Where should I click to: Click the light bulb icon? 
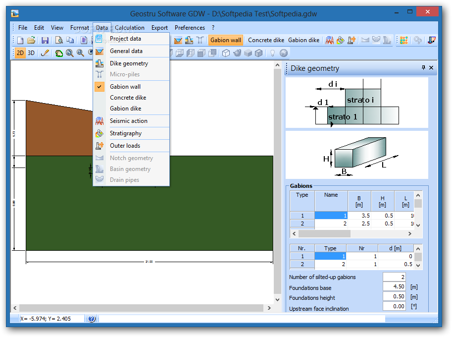(x=272, y=53)
